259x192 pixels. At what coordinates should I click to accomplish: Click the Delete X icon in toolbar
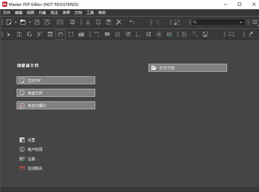pos(119,22)
